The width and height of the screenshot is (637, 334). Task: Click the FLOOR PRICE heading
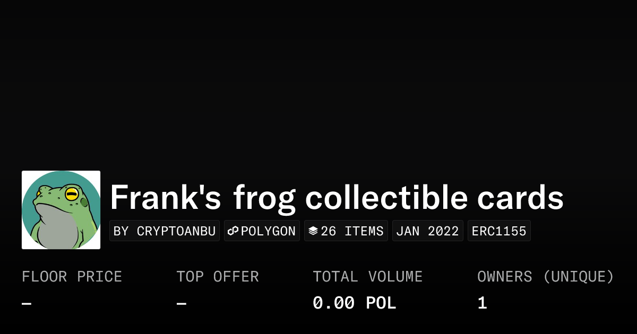point(72,277)
